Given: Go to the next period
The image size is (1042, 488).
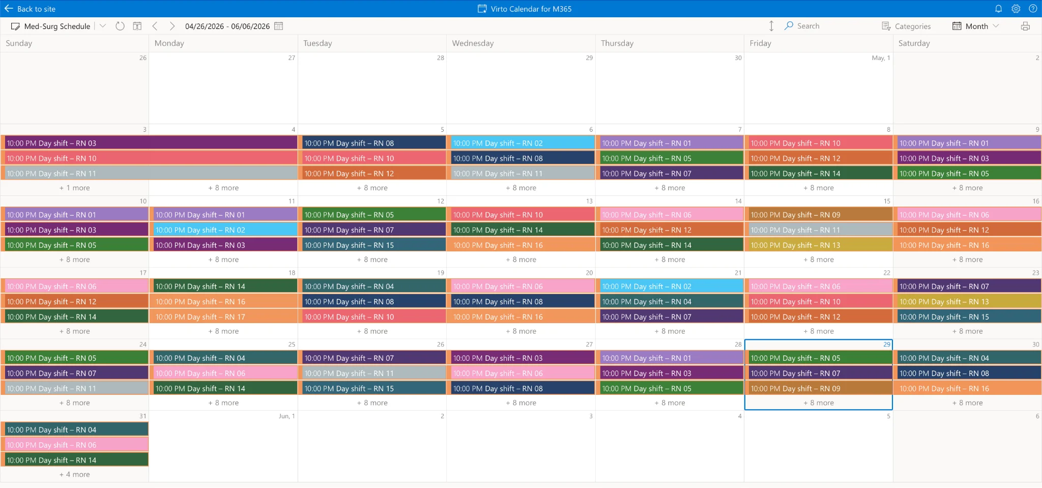Looking at the screenshot, I should click(x=172, y=26).
